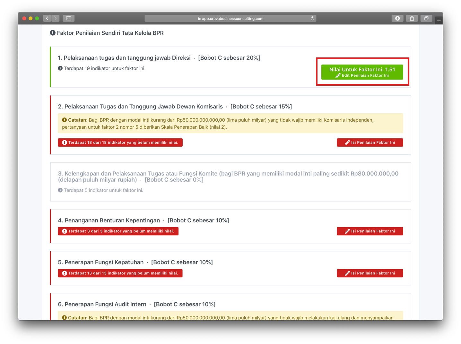Click warning 'Terdapat 18 dari 18 indikator' badge

click(120, 142)
